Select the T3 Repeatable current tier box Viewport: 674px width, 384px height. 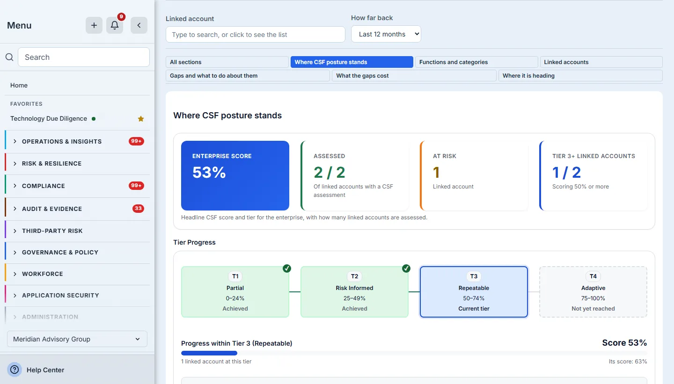(474, 292)
